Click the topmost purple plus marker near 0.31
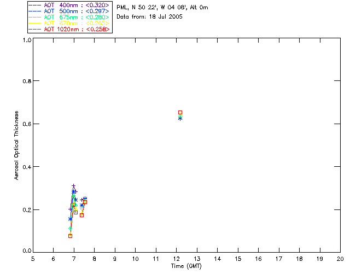This screenshot has height=280, width=350. coord(73,186)
